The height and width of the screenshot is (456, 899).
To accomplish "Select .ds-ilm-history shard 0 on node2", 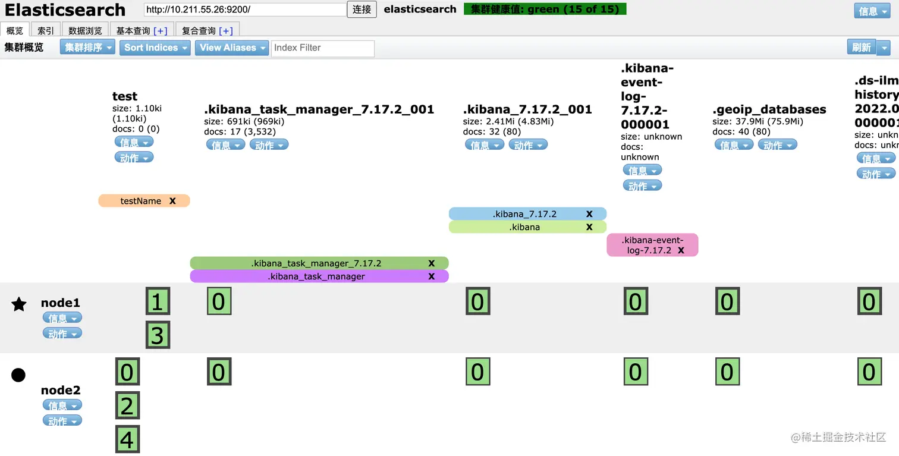I will click(869, 372).
